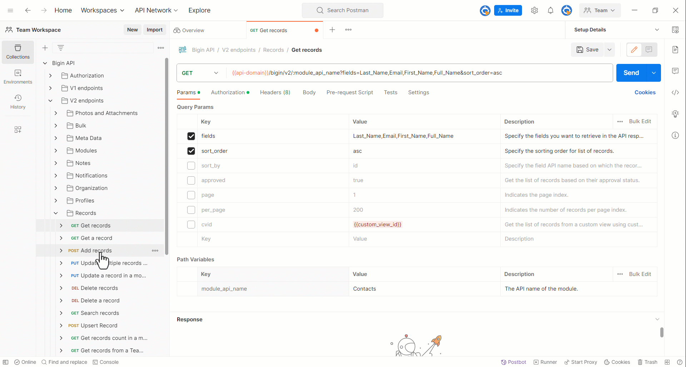This screenshot has width=686, height=367.
Task: Collapse the V2 endpoints folder
Action: [x=50, y=101]
